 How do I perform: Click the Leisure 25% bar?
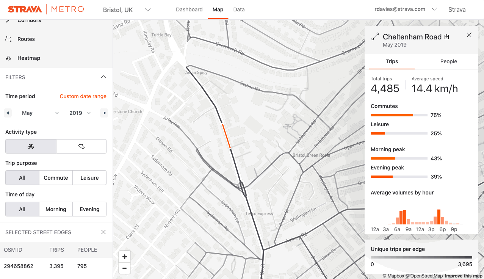click(399, 133)
